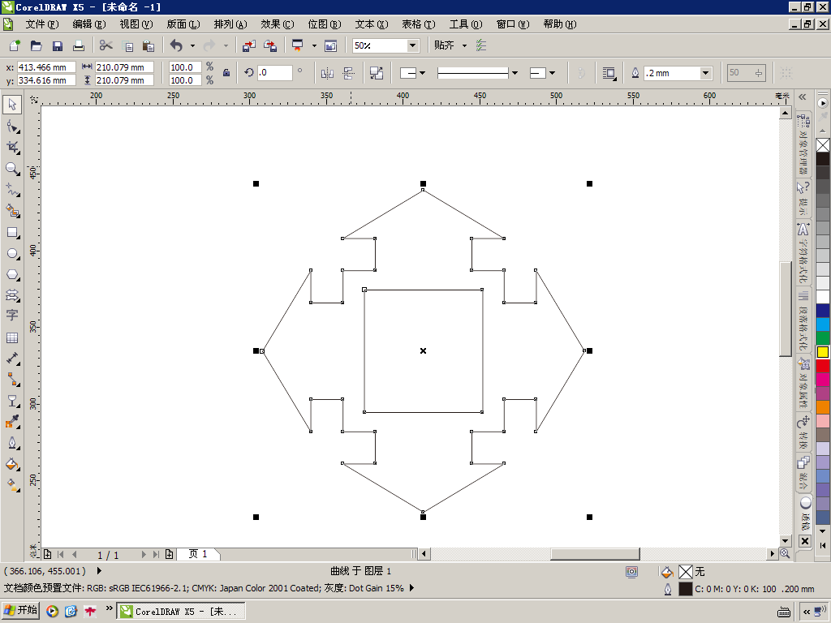This screenshot has height=623, width=831.
Task: Click the Undo arrow
Action: coord(176,45)
